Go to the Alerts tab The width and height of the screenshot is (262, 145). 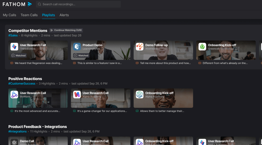coord(64,15)
